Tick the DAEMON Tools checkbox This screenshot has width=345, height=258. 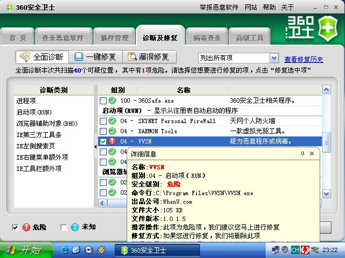[103, 131]
